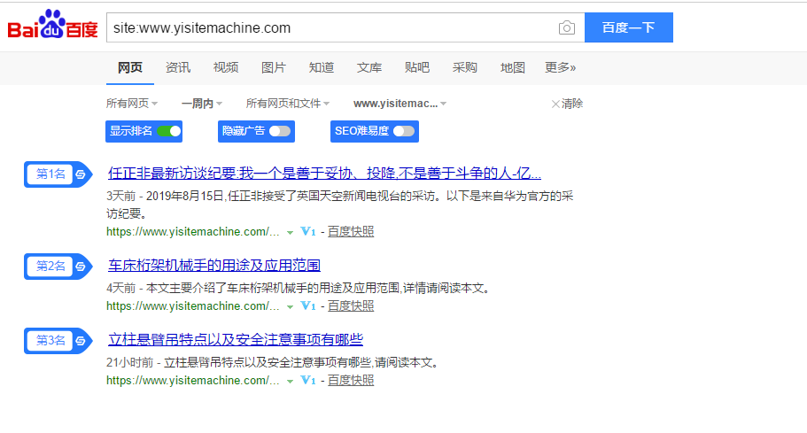This screenshot has width=807, height=433.
Task: Open the 任正非最新访谈纪要 result link
Action: pyautogui.click(x=324, y=174)
